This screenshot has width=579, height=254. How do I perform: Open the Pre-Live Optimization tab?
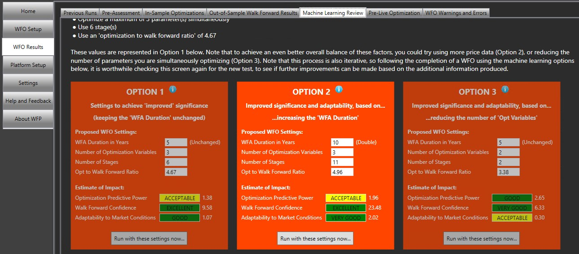[394, 13]
